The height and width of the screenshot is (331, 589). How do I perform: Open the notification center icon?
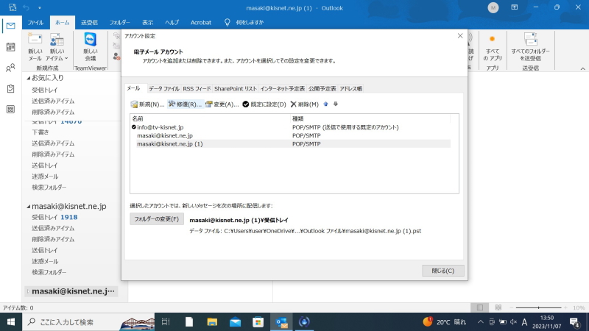pos(574,322)
